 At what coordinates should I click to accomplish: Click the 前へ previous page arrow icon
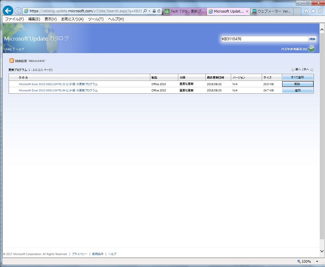[x=293, y=70]
